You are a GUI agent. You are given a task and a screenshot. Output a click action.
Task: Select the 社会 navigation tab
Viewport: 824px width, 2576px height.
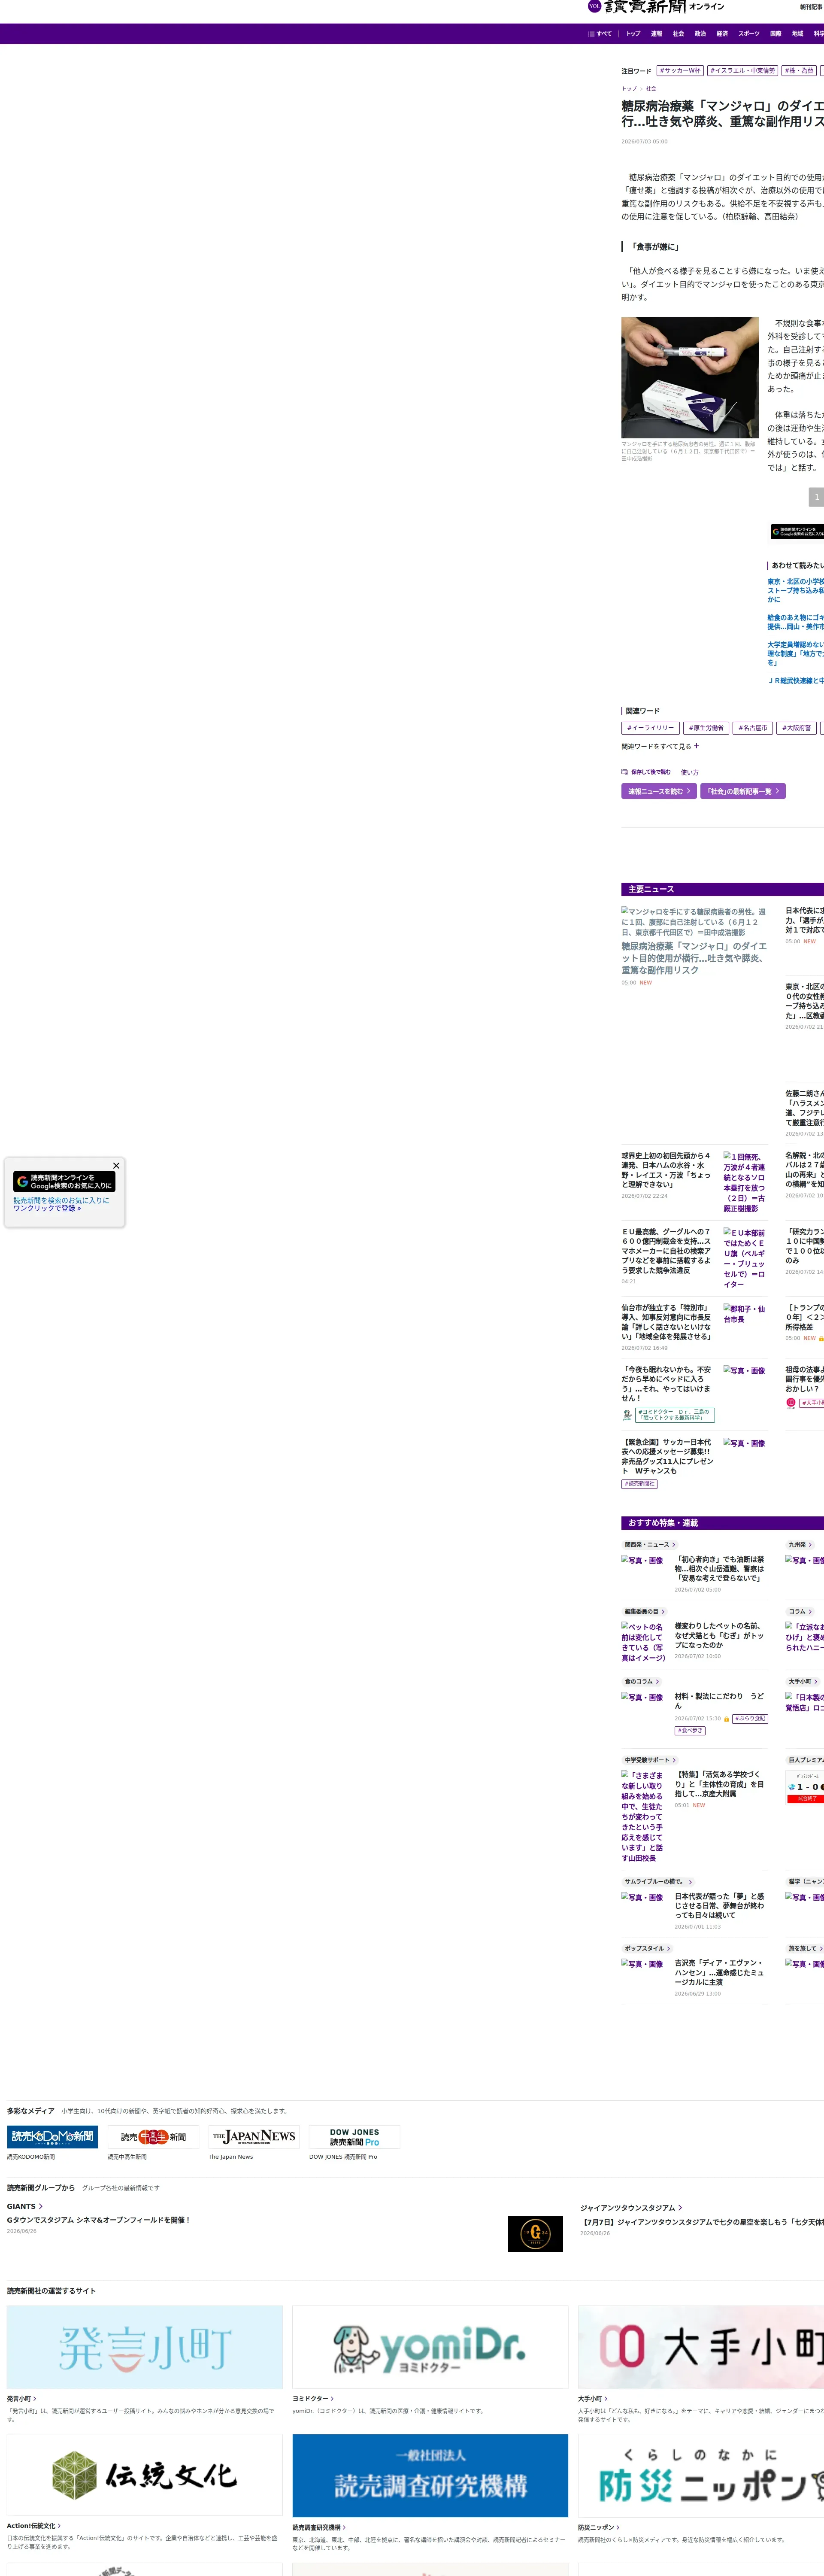[x=678, y=34]
